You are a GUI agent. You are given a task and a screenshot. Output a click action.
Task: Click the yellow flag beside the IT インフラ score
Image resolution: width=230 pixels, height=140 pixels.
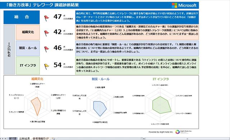click(x=46, y=66)
